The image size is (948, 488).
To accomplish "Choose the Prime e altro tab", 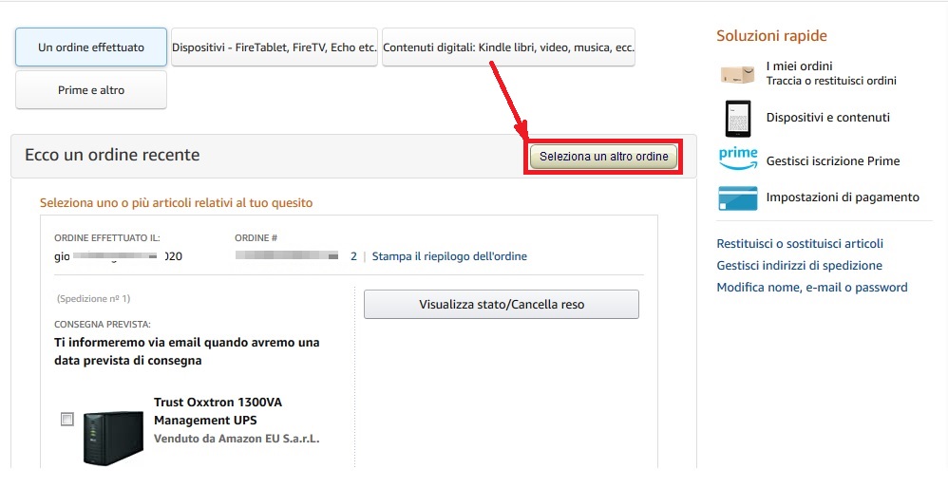I will click(91, 90).
